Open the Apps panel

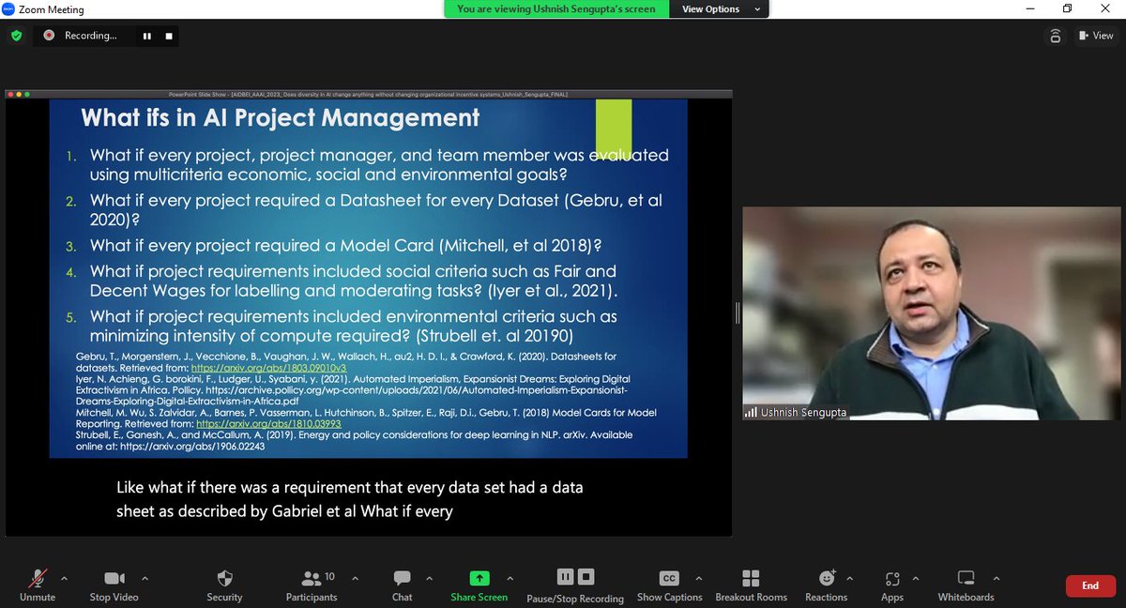coord(892,584)
